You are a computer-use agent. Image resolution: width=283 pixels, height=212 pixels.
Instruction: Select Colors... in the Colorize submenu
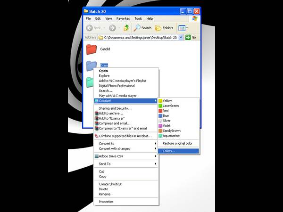click(x=169, y=151)
